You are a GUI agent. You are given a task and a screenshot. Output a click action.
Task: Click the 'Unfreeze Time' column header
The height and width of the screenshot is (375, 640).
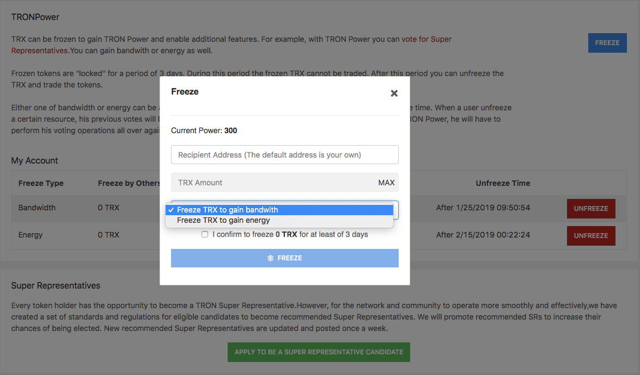[503, 183]
